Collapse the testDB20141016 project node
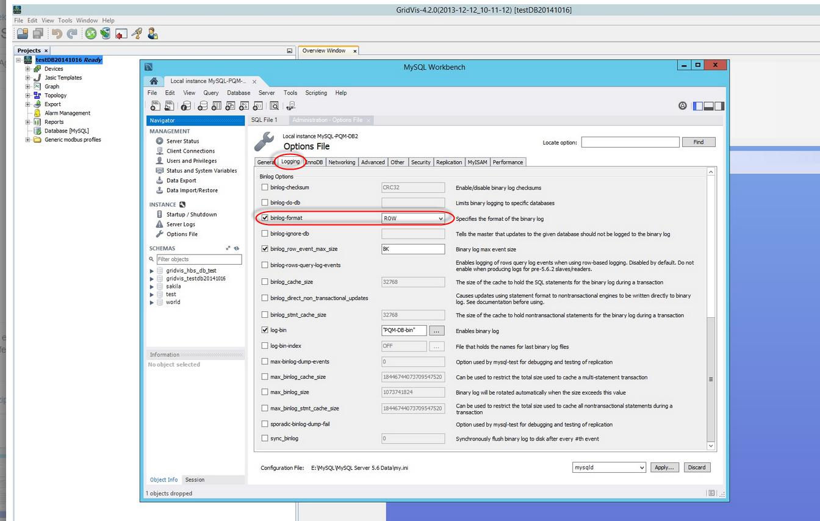Viewport: 820px width, 521px height. pos(19,60)
